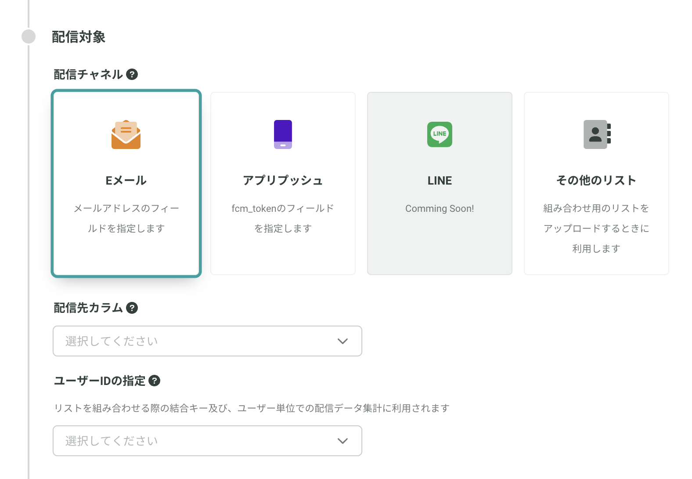Click the 配信対象 section heading

click(79, 37)
